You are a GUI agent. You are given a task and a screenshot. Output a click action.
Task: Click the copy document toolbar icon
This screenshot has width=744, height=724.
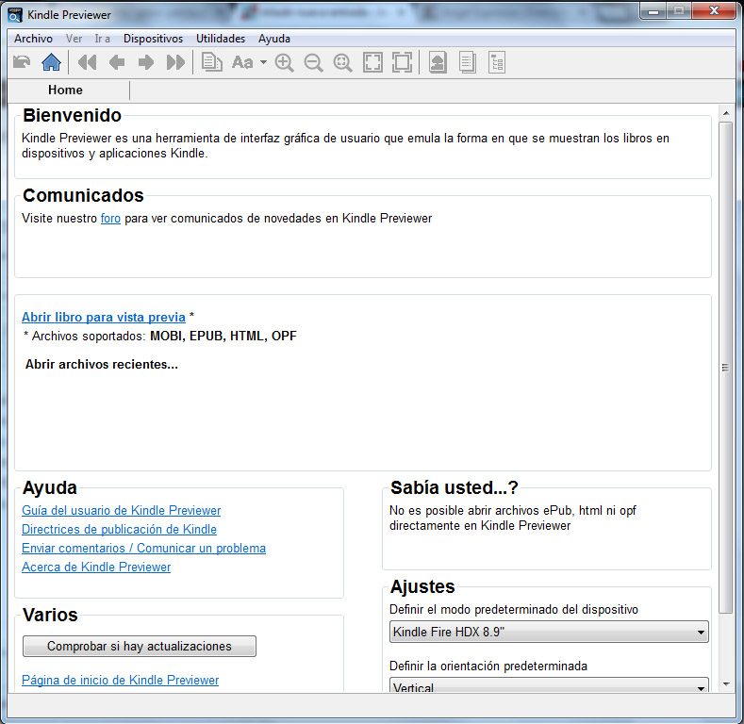click(212, 63)
